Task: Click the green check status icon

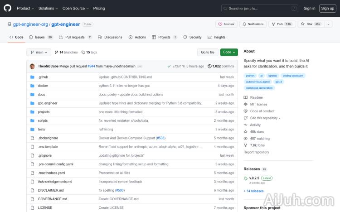Action: coord(169,66)
